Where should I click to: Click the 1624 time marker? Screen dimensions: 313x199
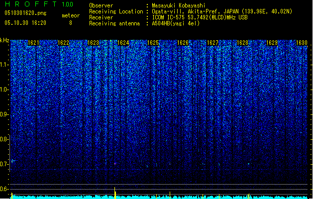pyautogui.click(x=123, y=43)
